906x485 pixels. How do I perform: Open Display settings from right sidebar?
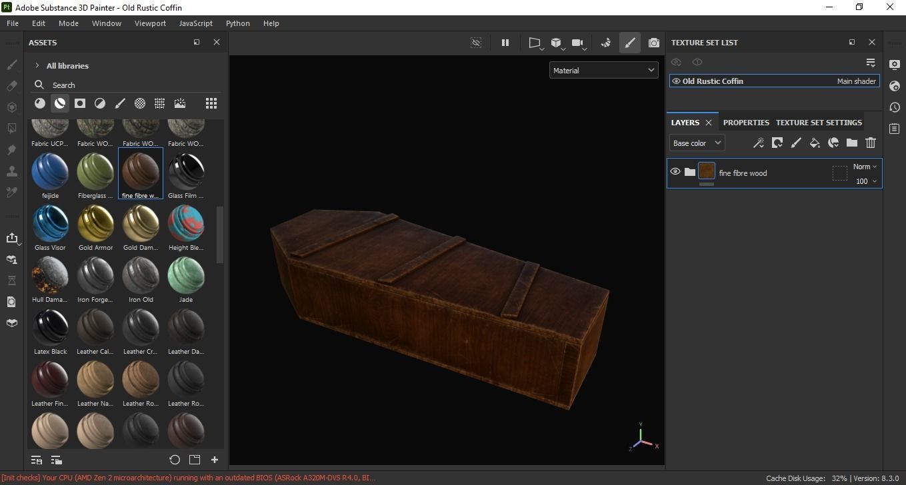pyautogui.click(x=895, y=65)
